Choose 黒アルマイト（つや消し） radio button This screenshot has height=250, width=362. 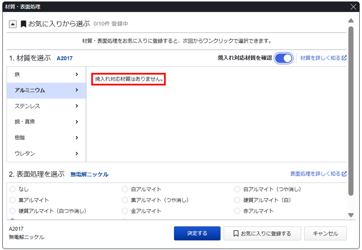(x=125, y=200)
